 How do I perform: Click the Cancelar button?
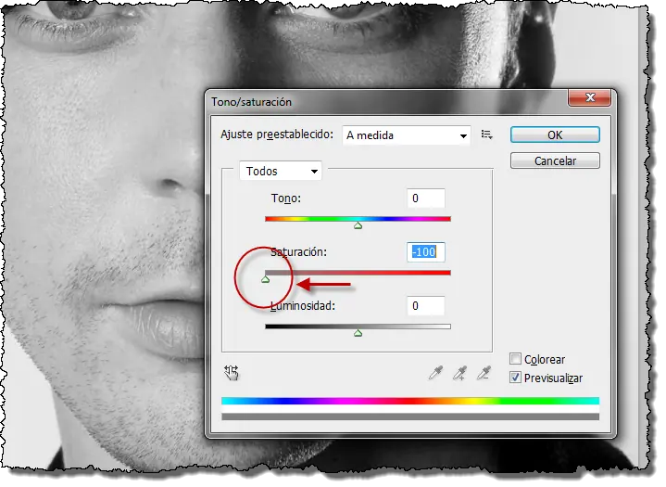(x=555, y=160)
